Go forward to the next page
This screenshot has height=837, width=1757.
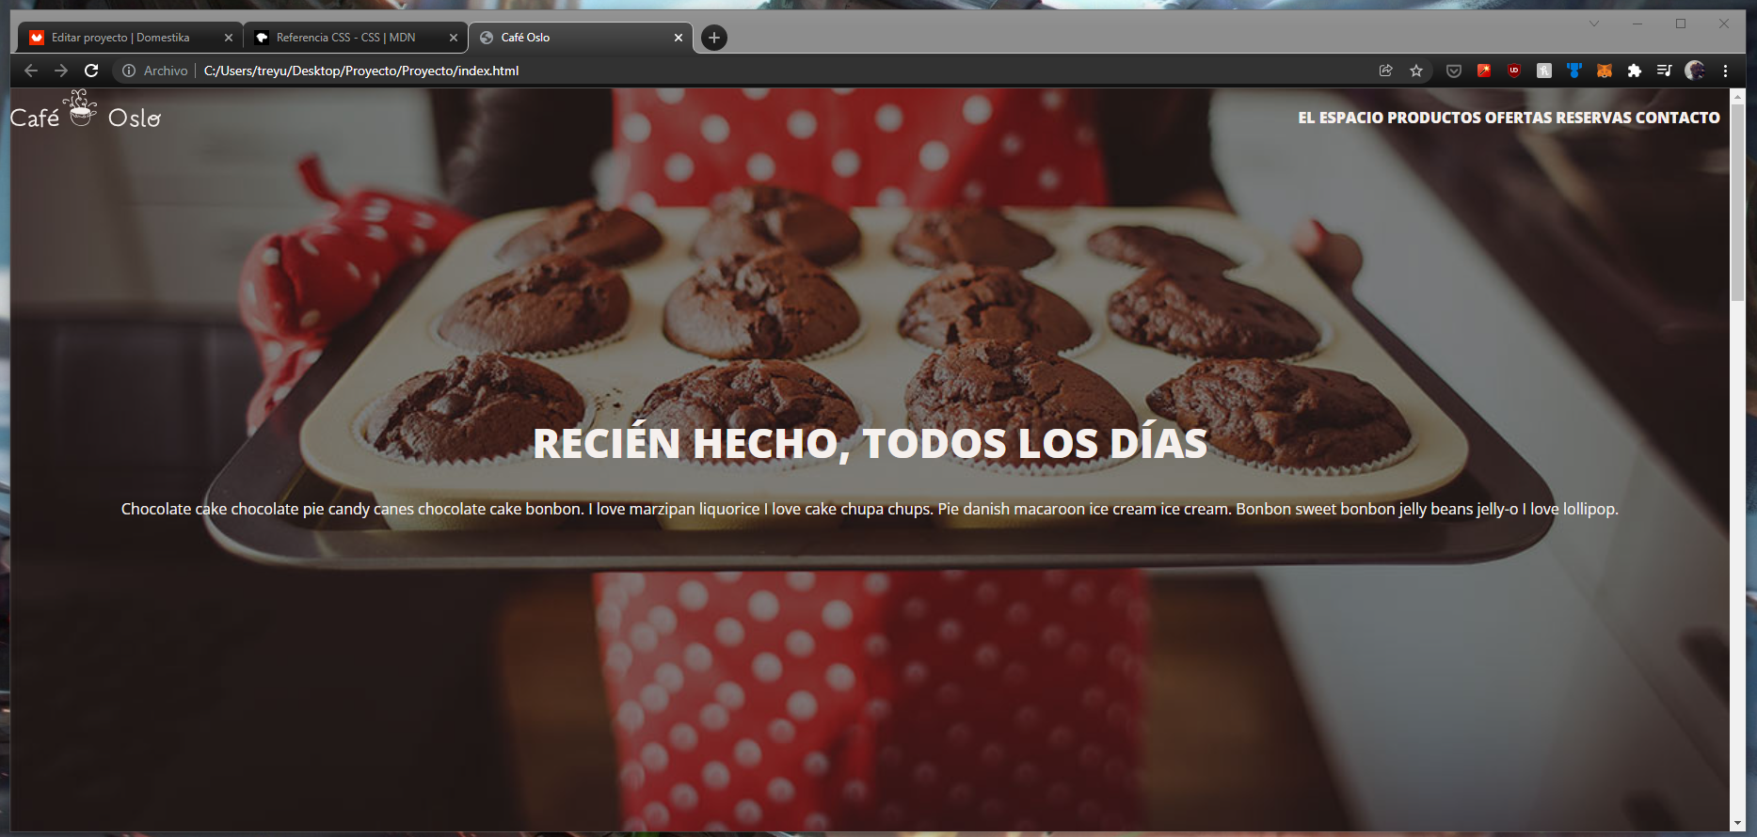click(61, 71)
